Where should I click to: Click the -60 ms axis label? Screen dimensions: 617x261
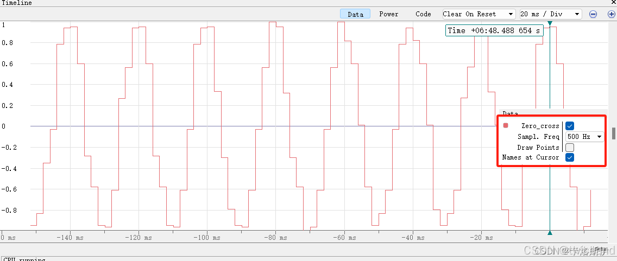pos(344,238)
